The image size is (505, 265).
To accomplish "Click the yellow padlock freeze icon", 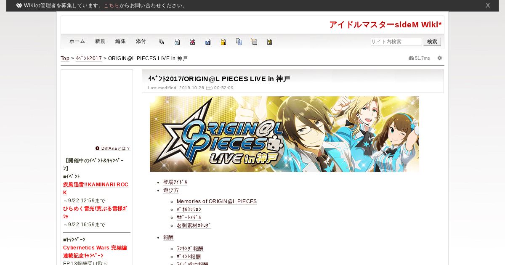I will [x=223, y=42].
